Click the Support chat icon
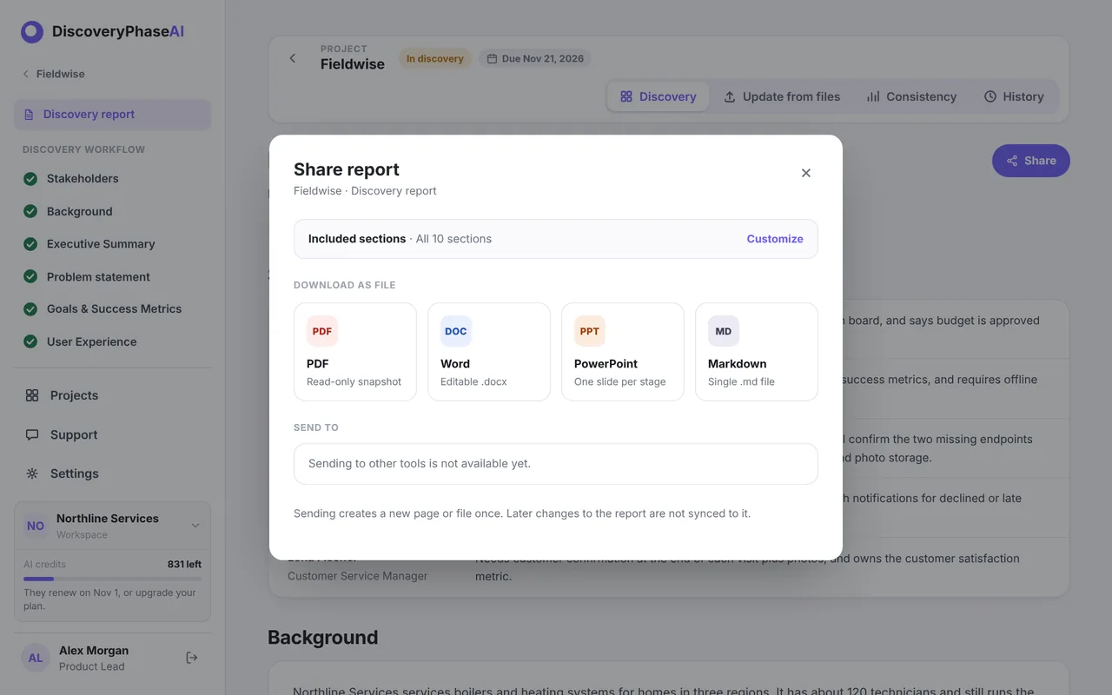The width and height of the screenshot is (1112, 695). coord(32,434)
